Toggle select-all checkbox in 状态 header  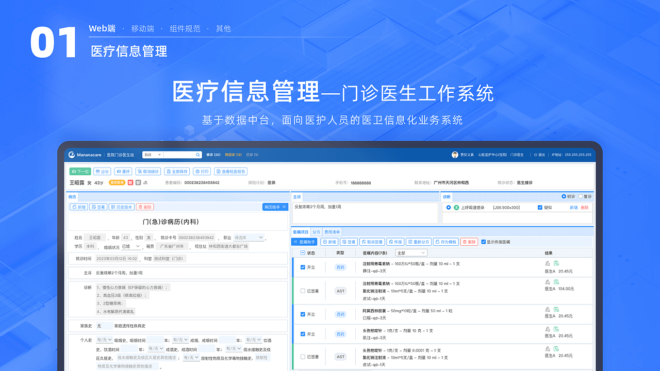(x=303, y=253)
